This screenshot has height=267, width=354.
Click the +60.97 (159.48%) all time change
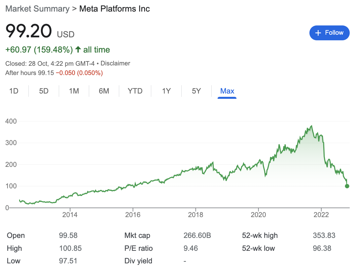(x=57, y=50)
